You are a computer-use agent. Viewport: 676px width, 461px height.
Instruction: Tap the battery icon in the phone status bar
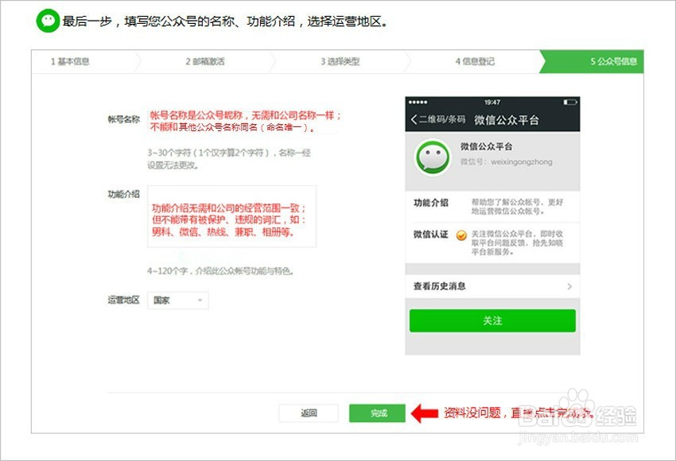[x=569, y=103]
